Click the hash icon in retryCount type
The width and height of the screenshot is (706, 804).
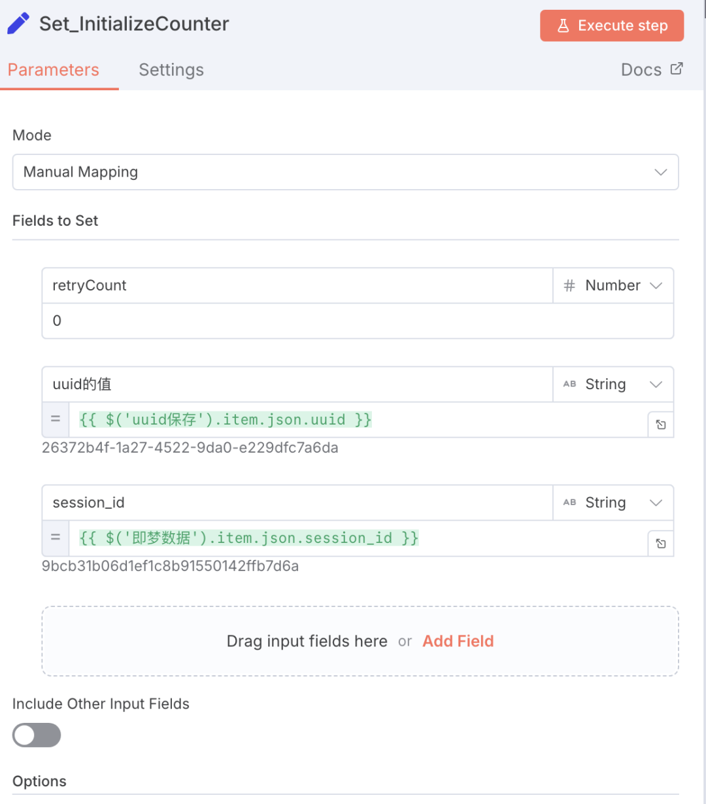point(569,286)
